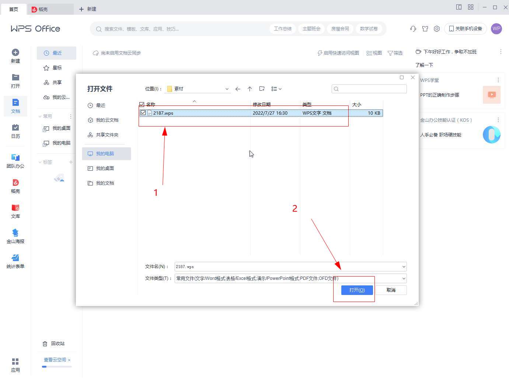
Task: Uncheck the 2187.wps file checkbox
Action: tap(143, 113)
